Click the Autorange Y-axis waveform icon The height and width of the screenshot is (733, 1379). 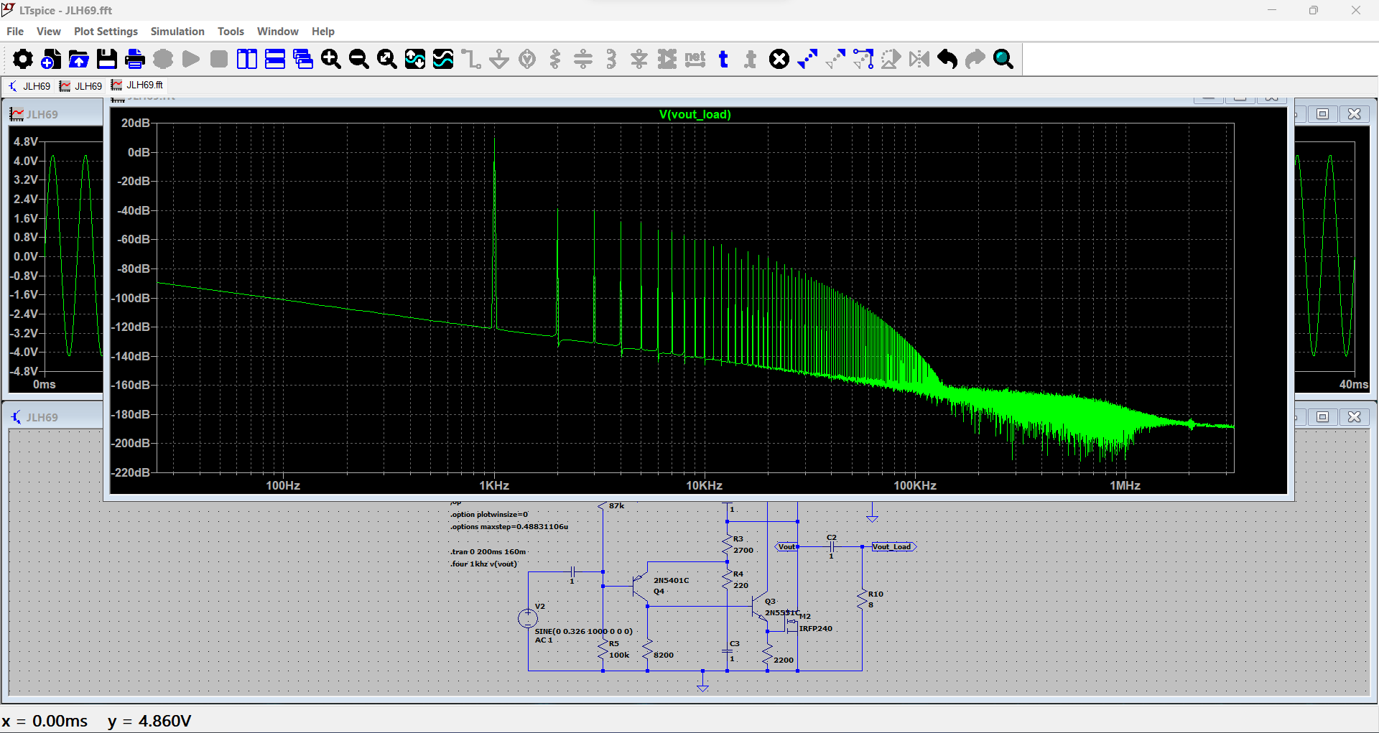(415, 59)
